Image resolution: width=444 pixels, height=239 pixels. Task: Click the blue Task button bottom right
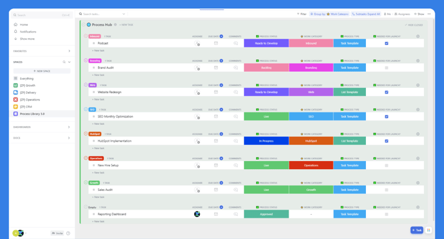tap(417, 230)
